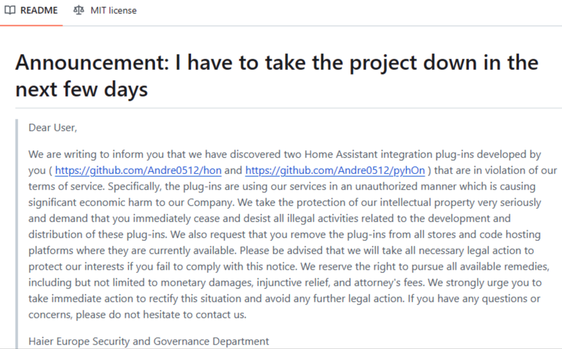The image size is (562, 349).
Task: Open the github.com/Andre0512/pyhOn link
Action: (335, 170)
